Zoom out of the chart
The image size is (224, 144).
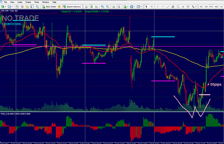pyautogui.click(x=108, y=7)
